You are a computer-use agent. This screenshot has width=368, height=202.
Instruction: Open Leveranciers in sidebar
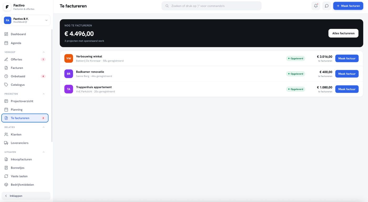point(25,143)
